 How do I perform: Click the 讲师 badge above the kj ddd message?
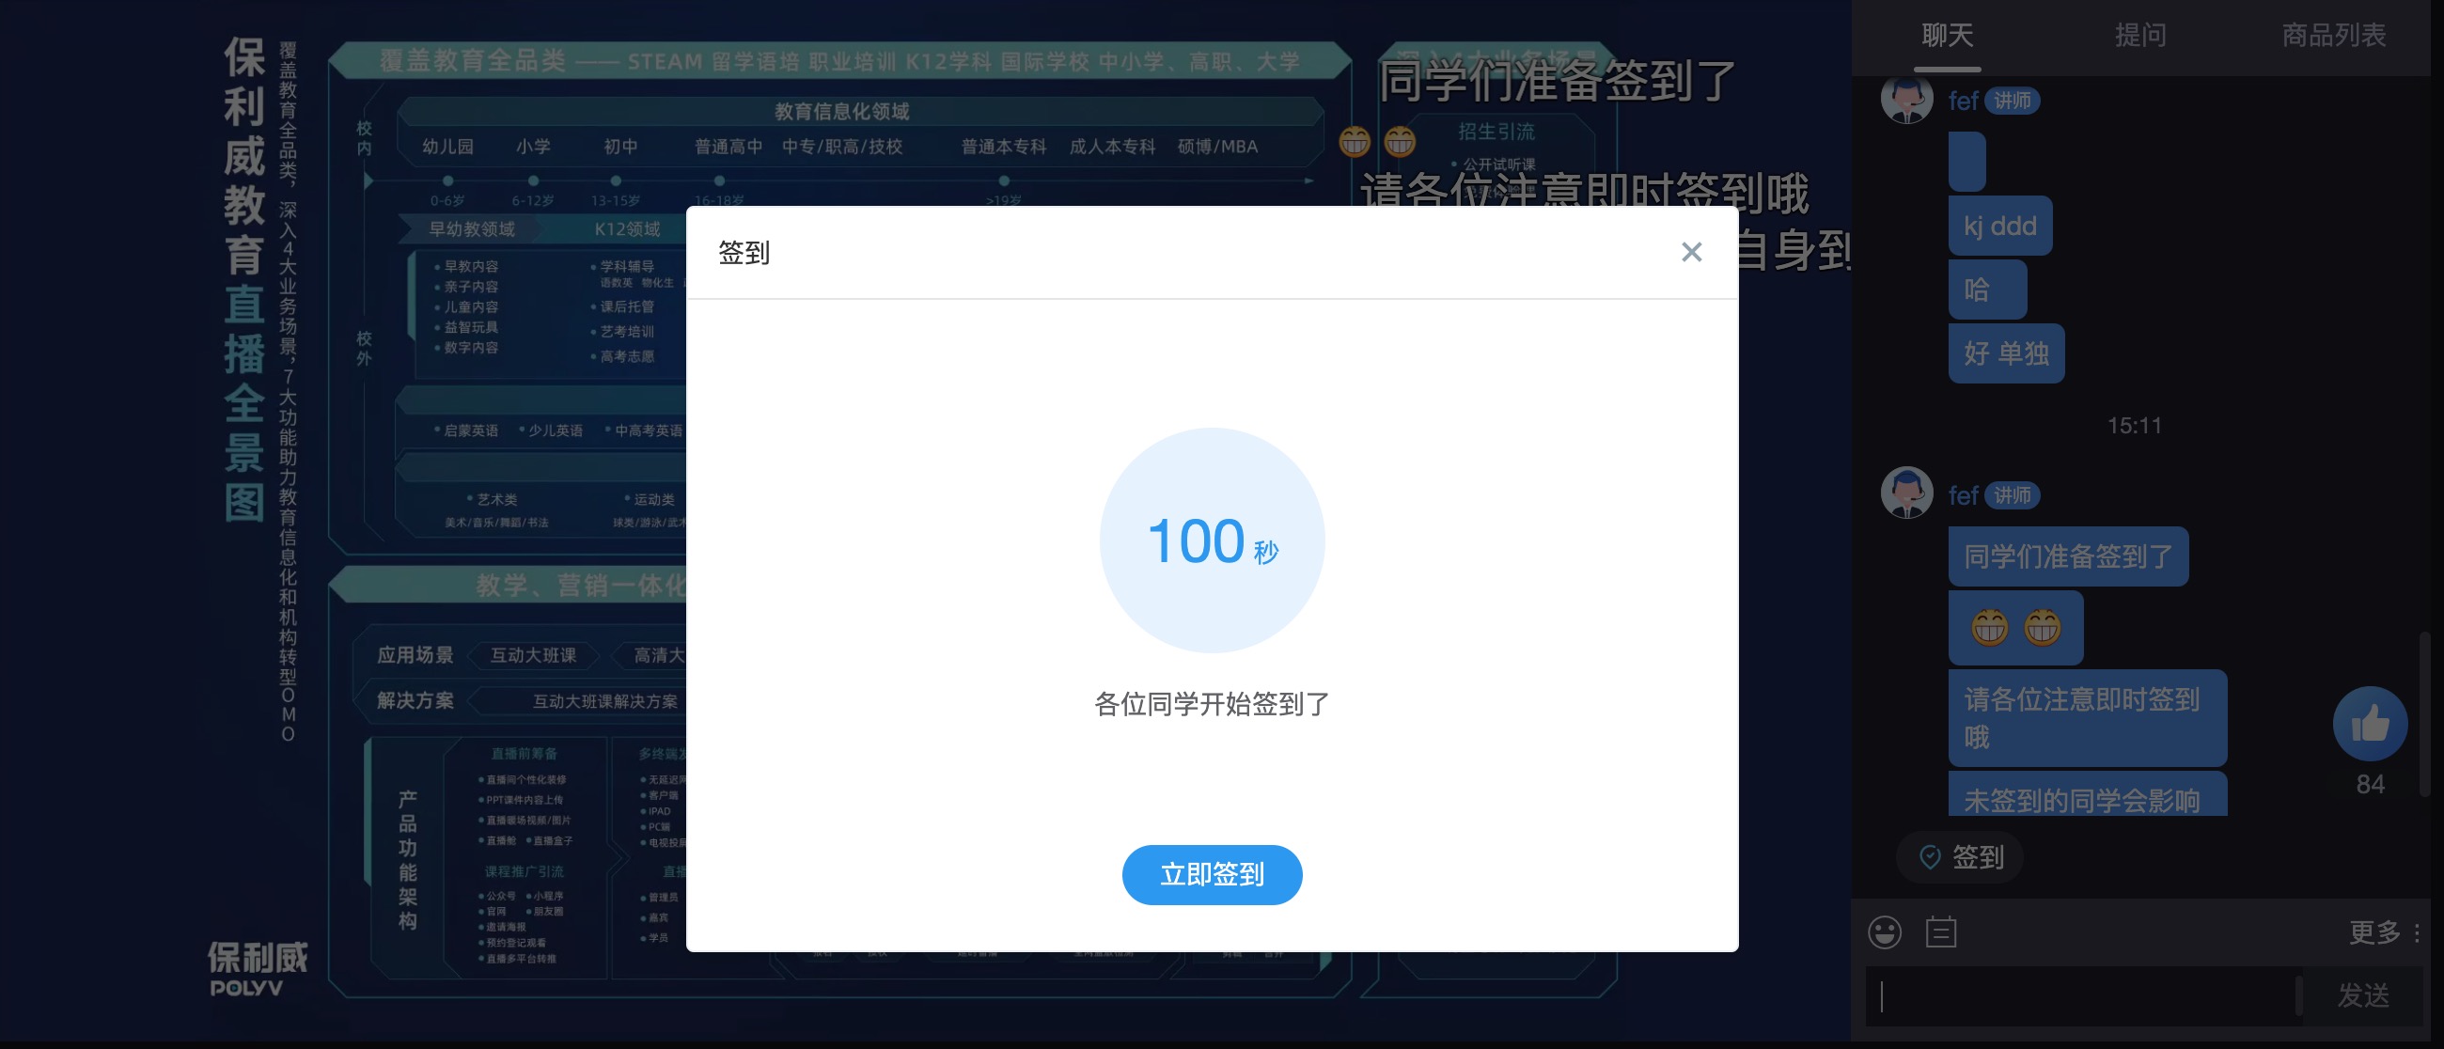click(2012, 101)
